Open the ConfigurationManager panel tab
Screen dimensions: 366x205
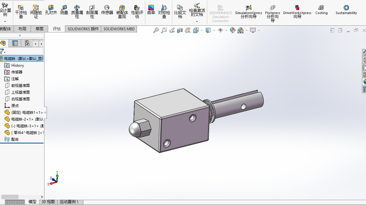click(27, 43)
